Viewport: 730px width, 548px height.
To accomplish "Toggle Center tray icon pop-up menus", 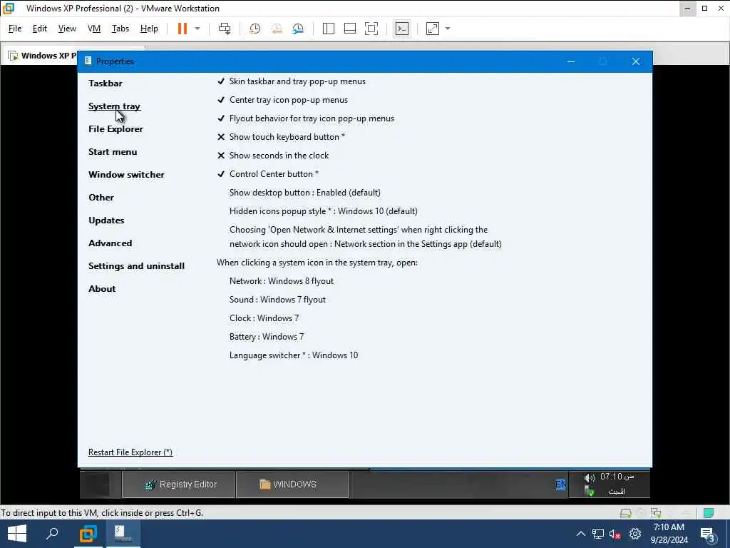I will click(282, 100).
